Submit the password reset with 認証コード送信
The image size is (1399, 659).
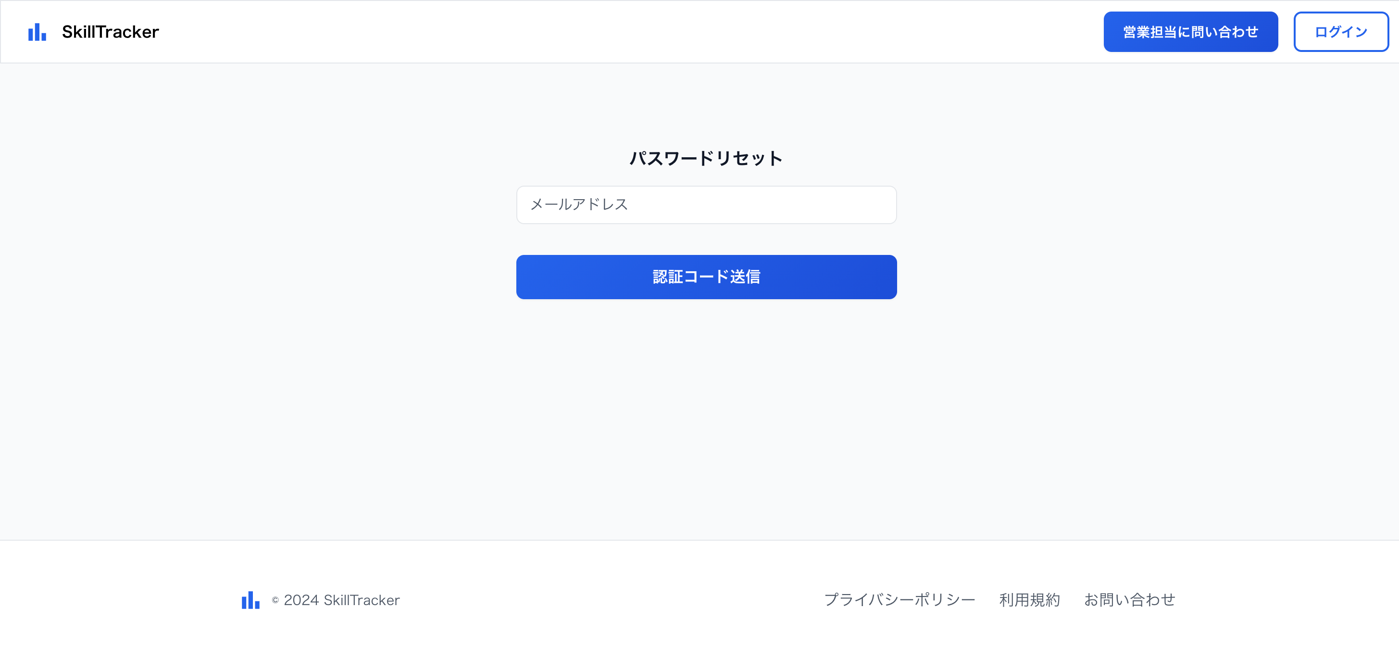pos(706,277)
